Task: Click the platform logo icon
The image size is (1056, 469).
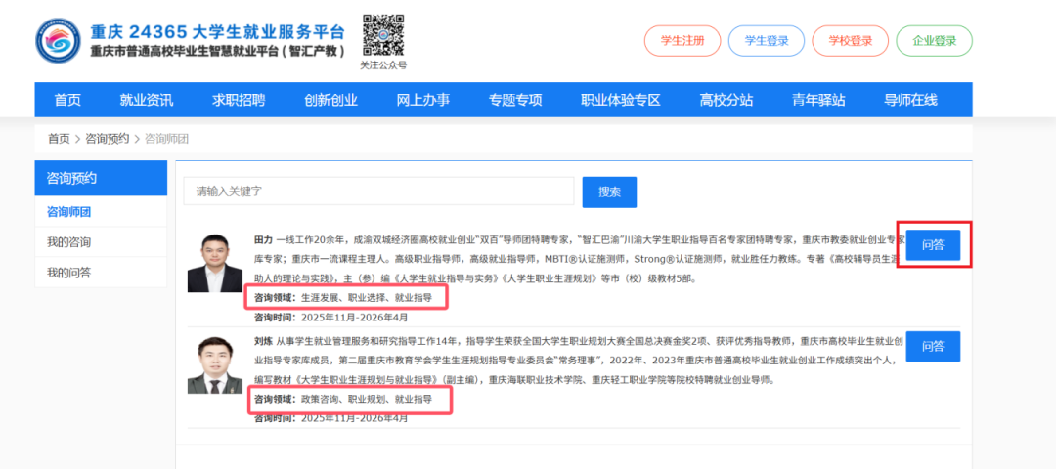Action: (x=58, y=40)
